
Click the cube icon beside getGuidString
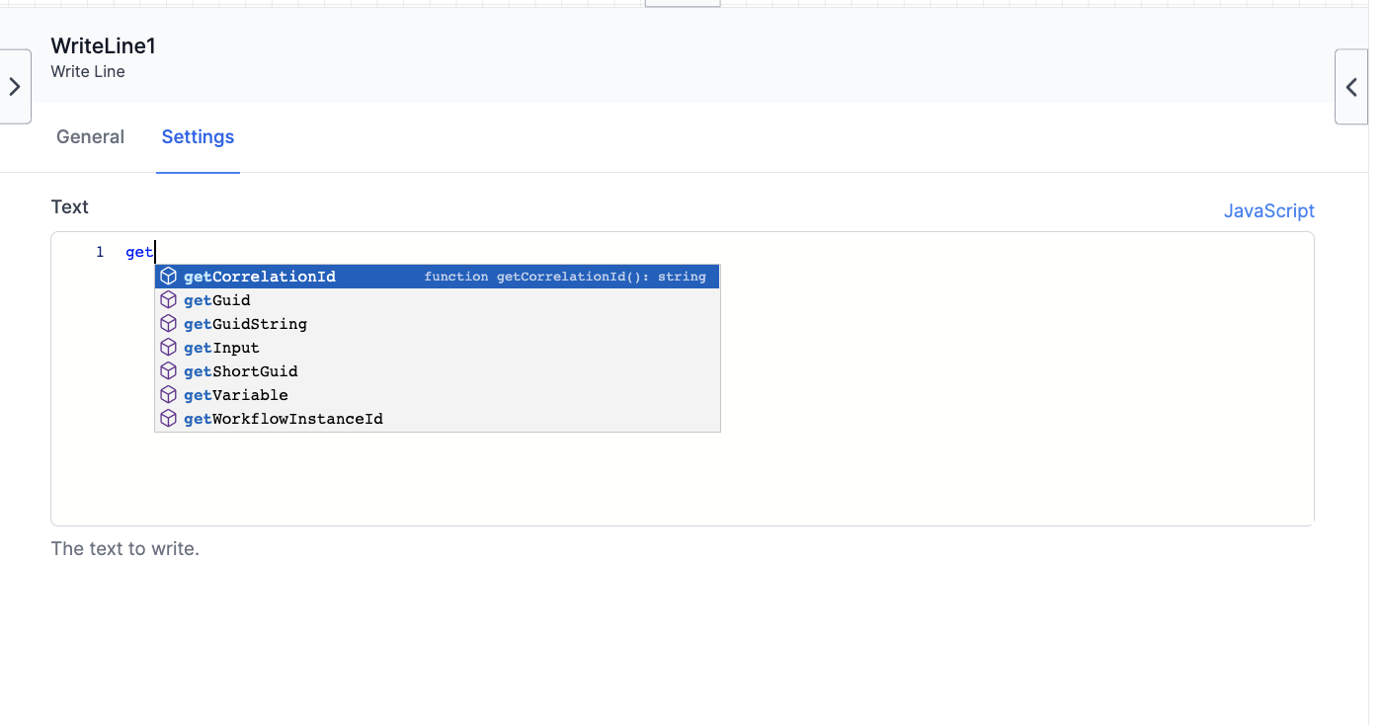tap(168, 324)
